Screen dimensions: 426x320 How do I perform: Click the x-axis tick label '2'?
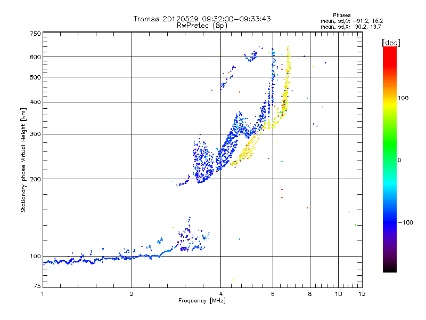132,294
